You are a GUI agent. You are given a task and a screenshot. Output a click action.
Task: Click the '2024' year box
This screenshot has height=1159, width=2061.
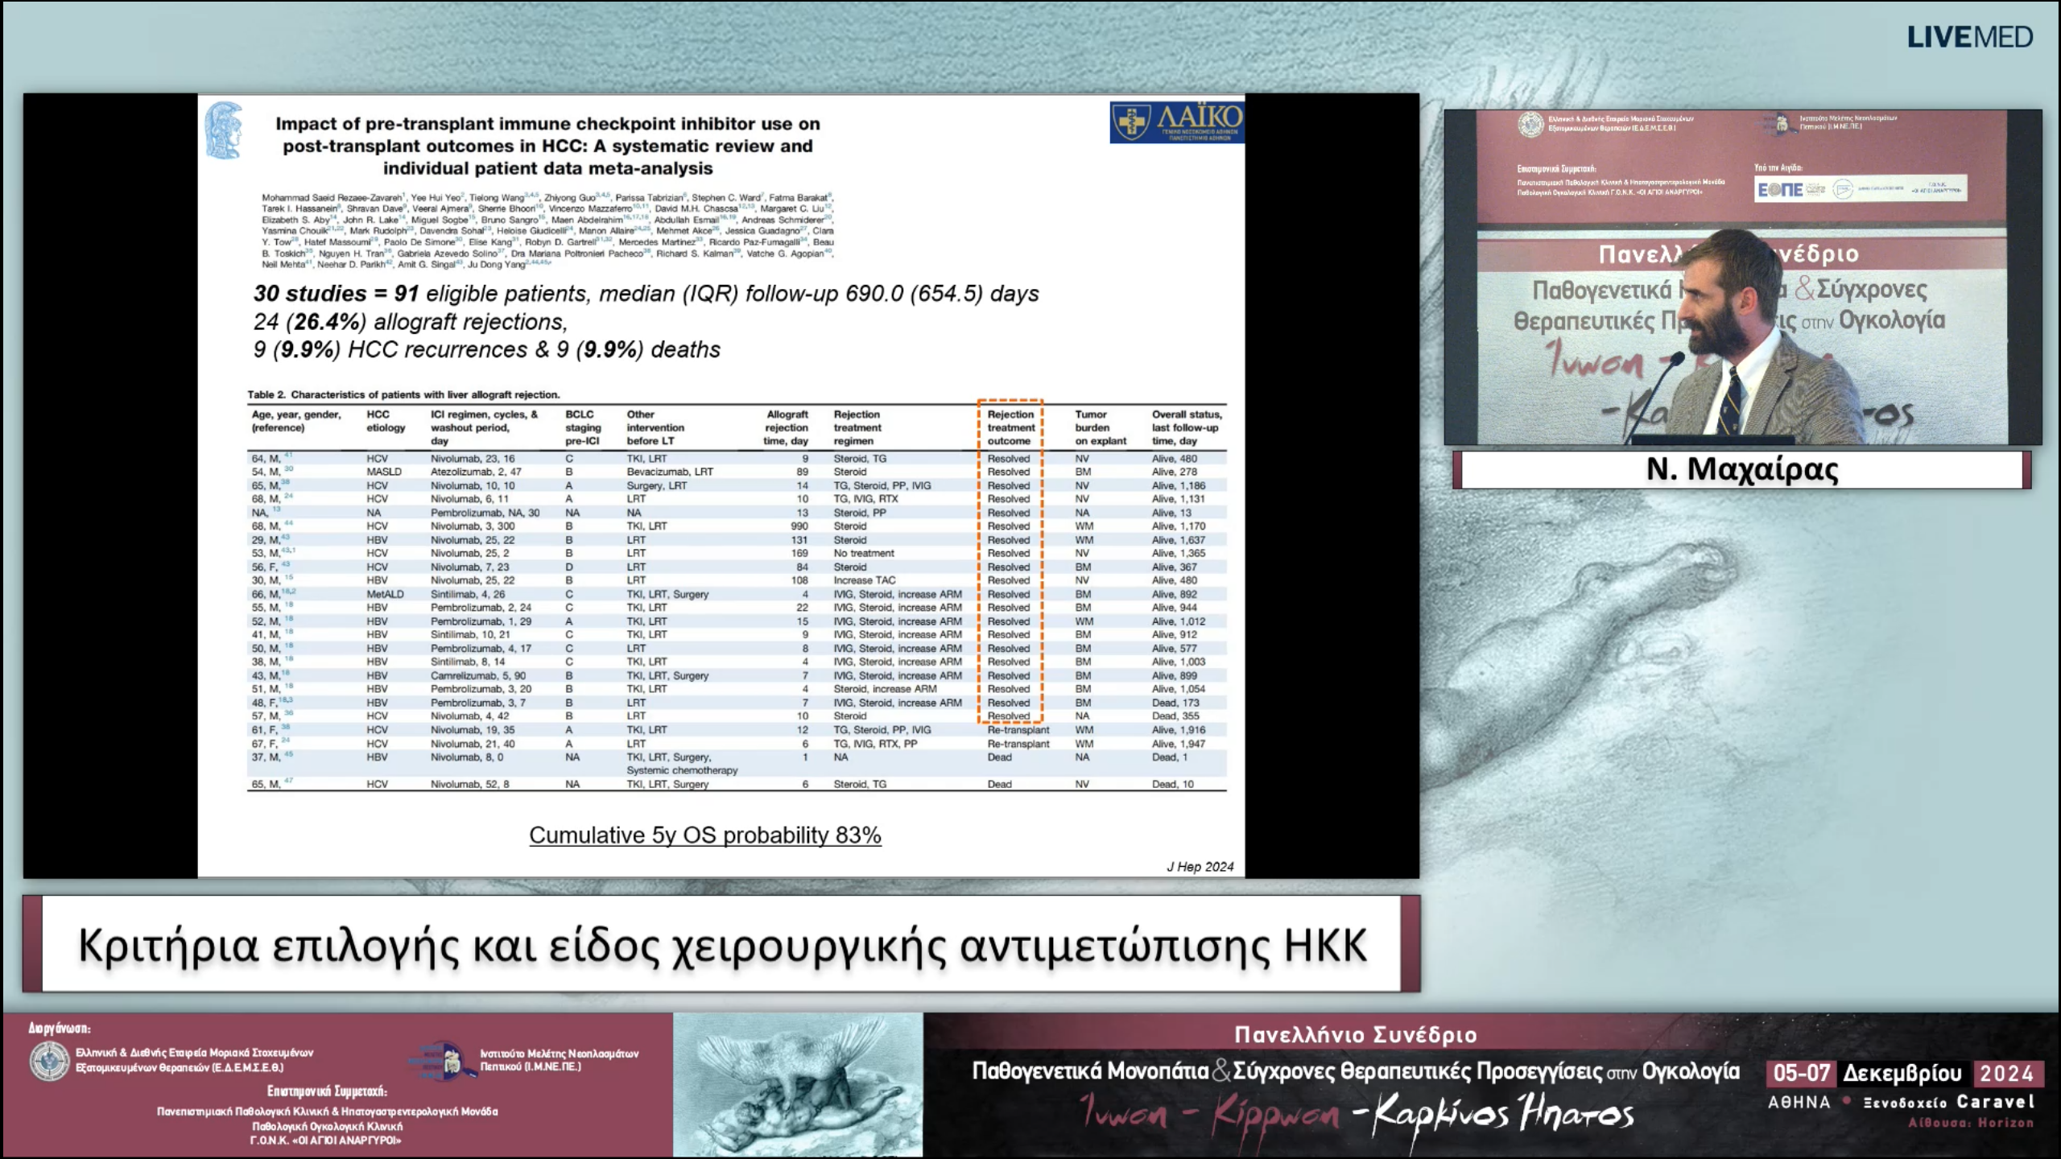point(2007,1073)
